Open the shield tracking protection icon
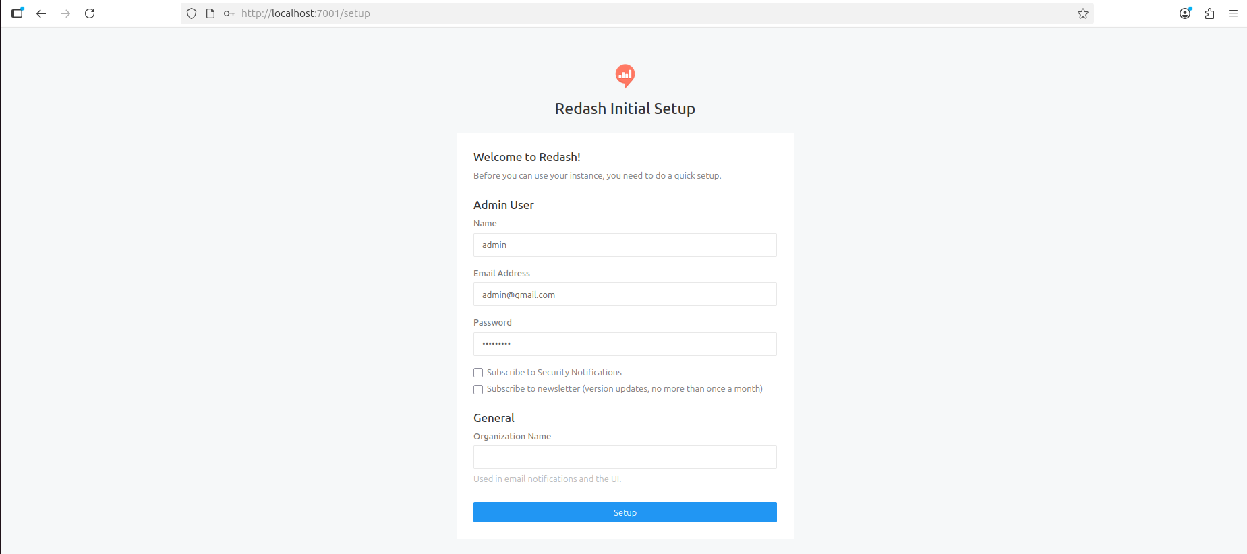Viewport: 1247px width, 554px height. [x=192, y=13]
